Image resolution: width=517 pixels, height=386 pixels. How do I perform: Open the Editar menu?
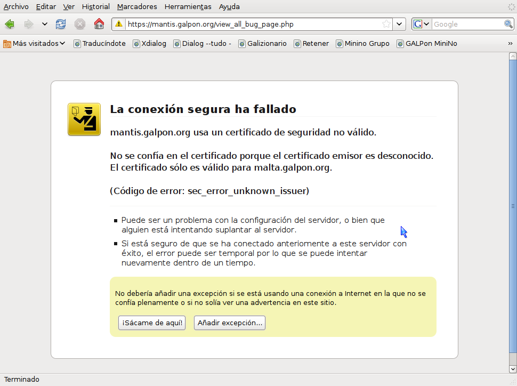(x=46, y=6)
